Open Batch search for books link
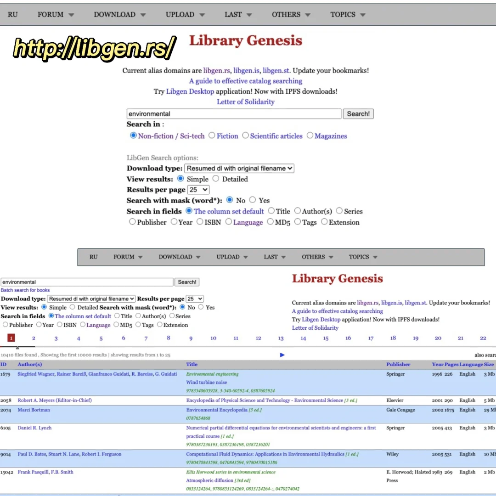This screenshot has height=496, width=496. (25, 290)
